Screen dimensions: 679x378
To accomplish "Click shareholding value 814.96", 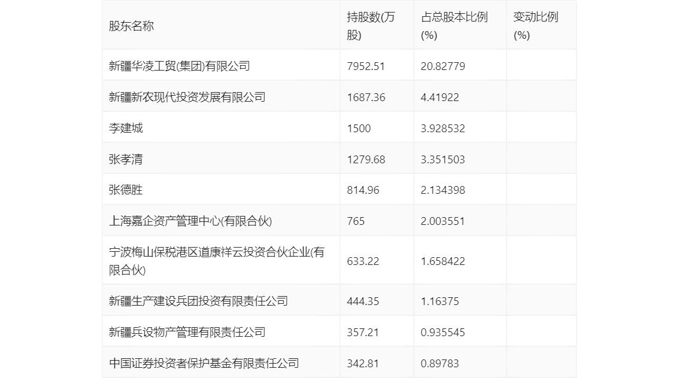I will click(363, 190).
